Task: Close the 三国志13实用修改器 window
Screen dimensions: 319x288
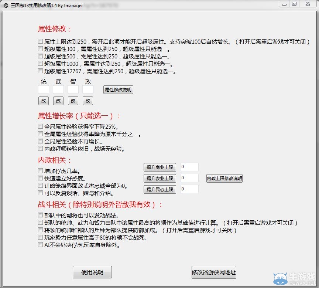Action: [308, 4]
